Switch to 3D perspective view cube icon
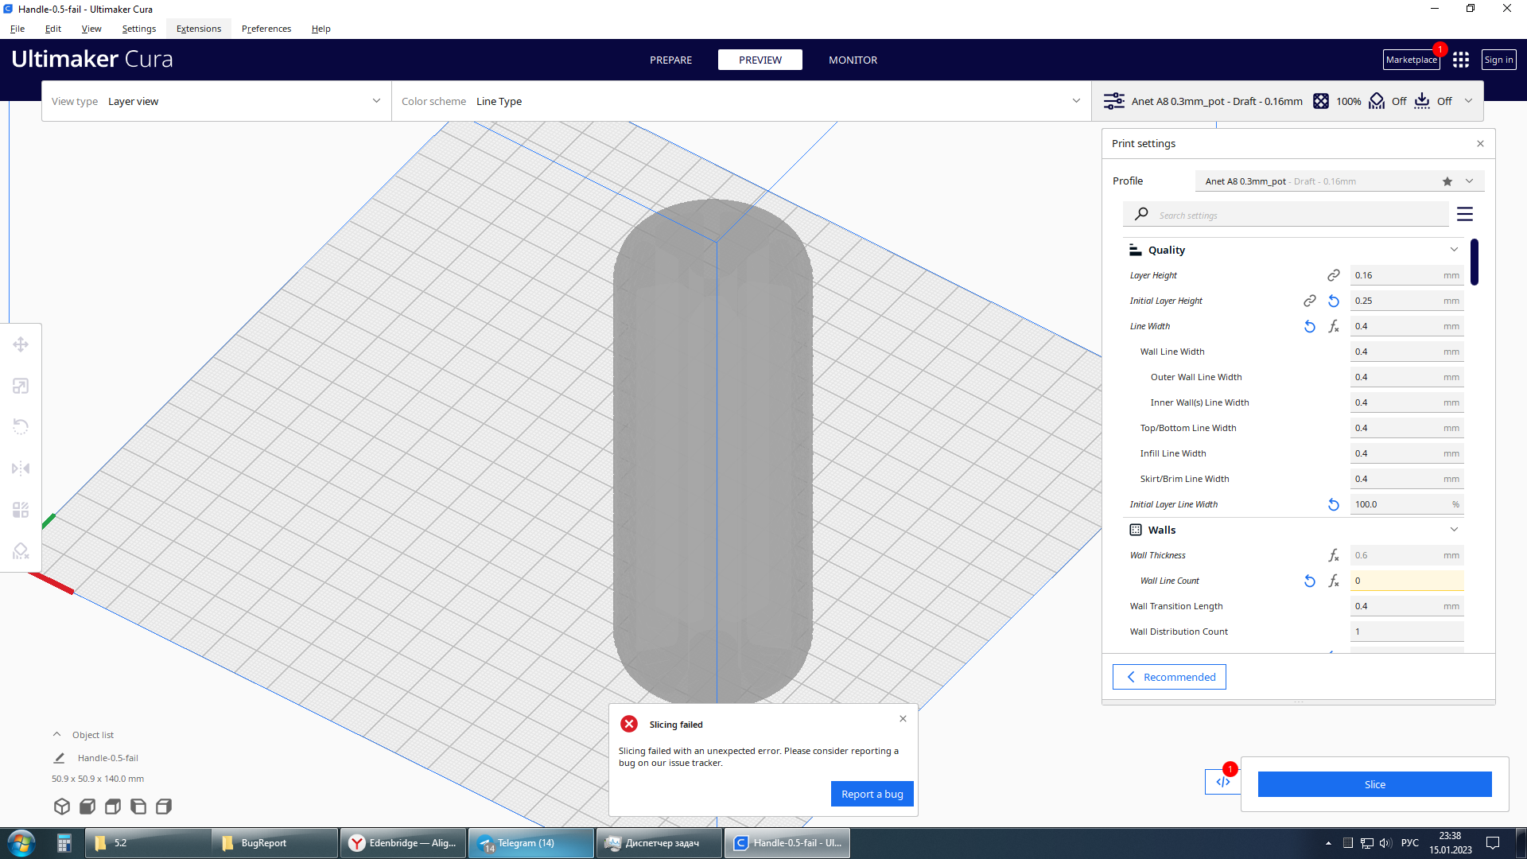 (62, 807)
